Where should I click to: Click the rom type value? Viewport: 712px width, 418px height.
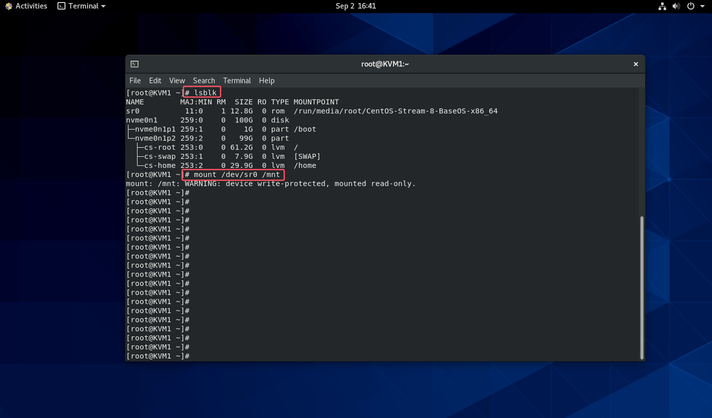(x=278, y=111)
